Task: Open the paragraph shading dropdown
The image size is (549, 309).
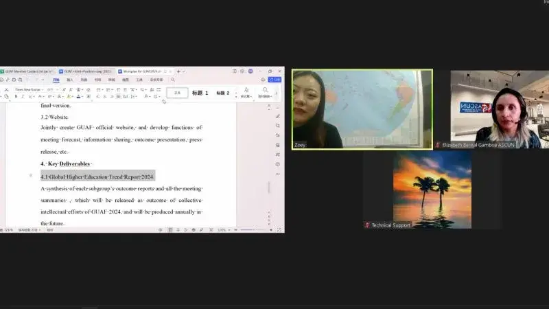Action: [x=147, y=96]
